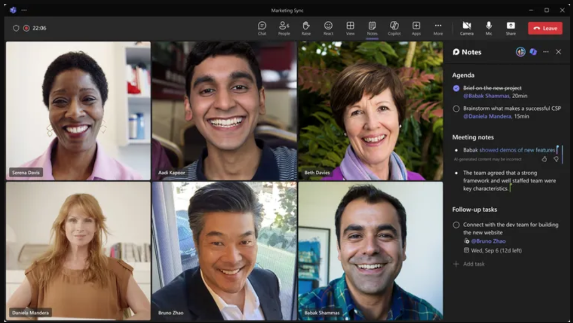Click the collaborators avatar in Notes header

pyautogui.click(x=520, y=52)
